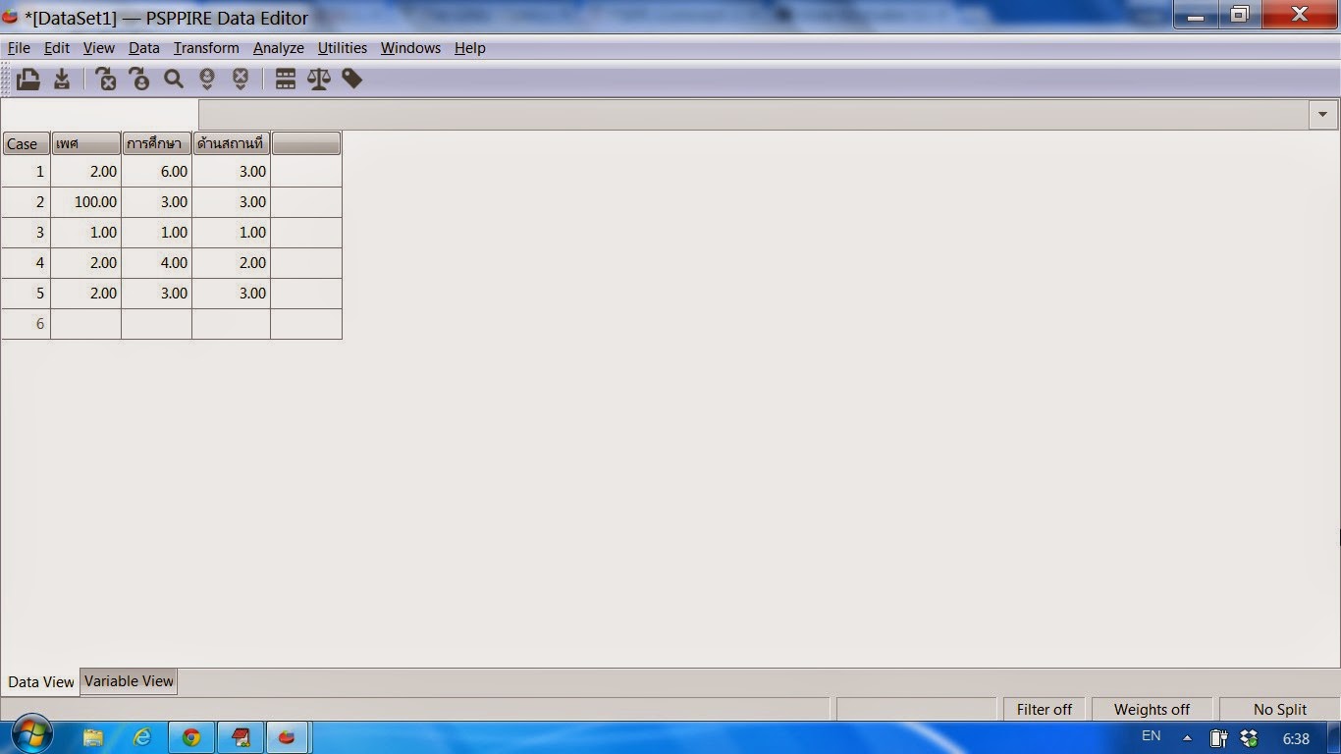Image resolution: width=1341 pixels, height=754 pixels.
Task: Open Dropbox from the system tray
Action: pos(1248,735)
